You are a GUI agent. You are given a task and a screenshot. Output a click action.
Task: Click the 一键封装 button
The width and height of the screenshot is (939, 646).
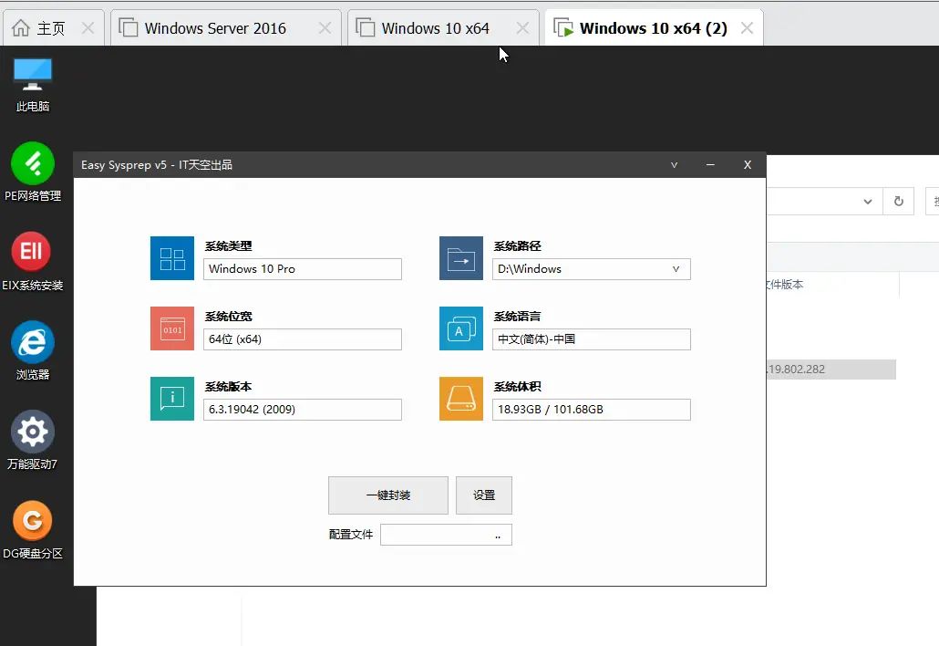388,495
